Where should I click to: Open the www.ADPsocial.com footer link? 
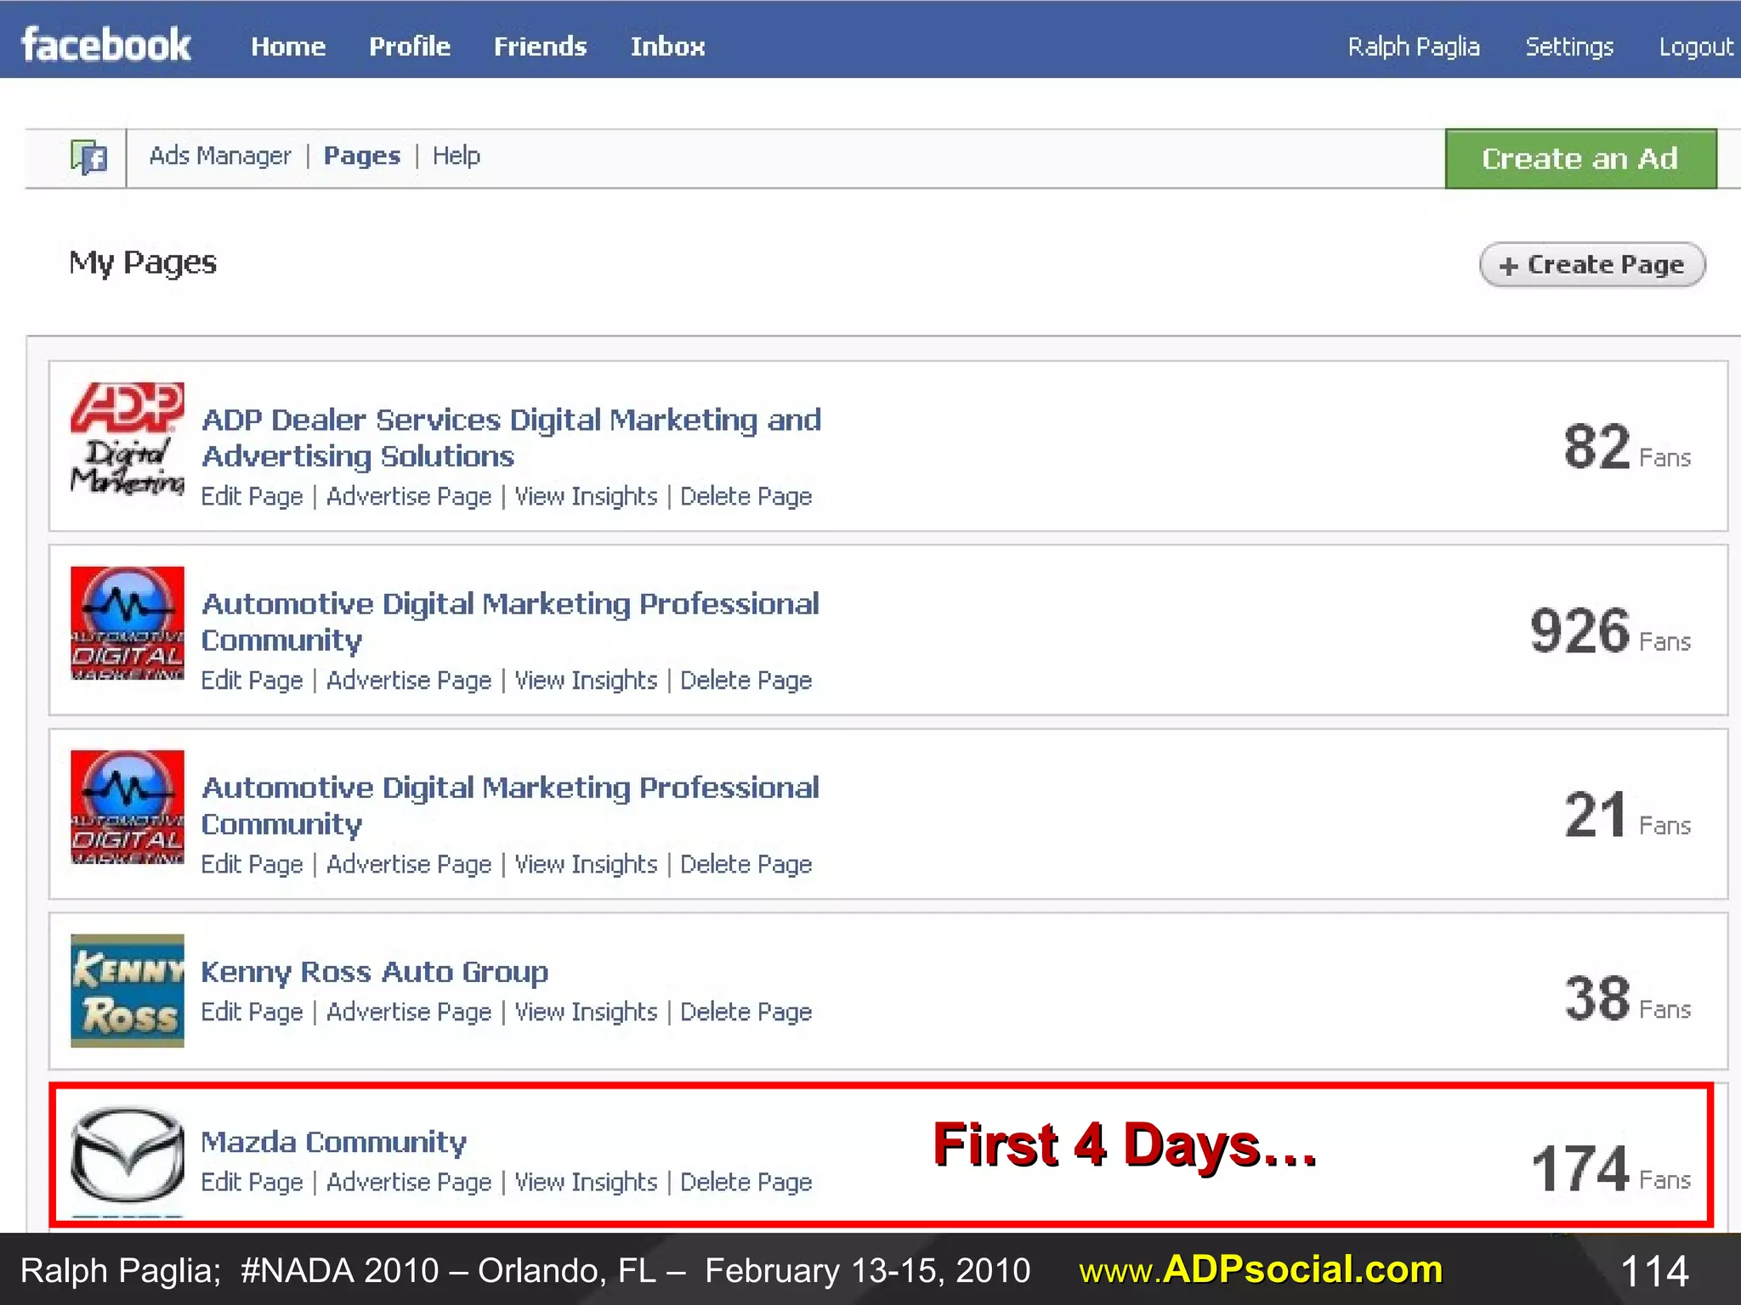1261,1270
